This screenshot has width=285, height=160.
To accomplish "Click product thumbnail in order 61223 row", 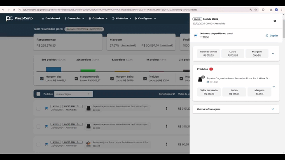I will [89, 126].
